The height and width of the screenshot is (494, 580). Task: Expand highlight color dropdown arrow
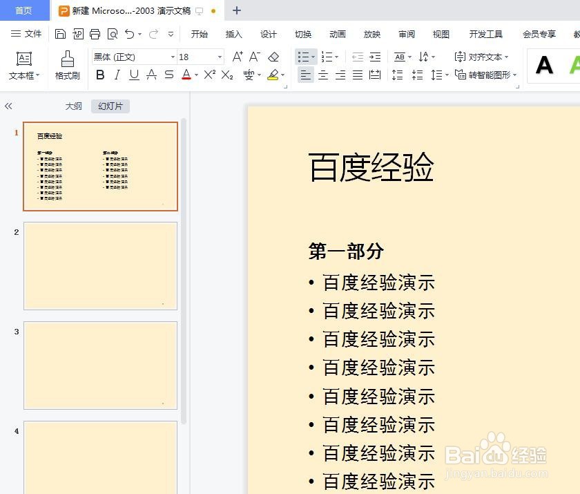[x=283, y=75]
